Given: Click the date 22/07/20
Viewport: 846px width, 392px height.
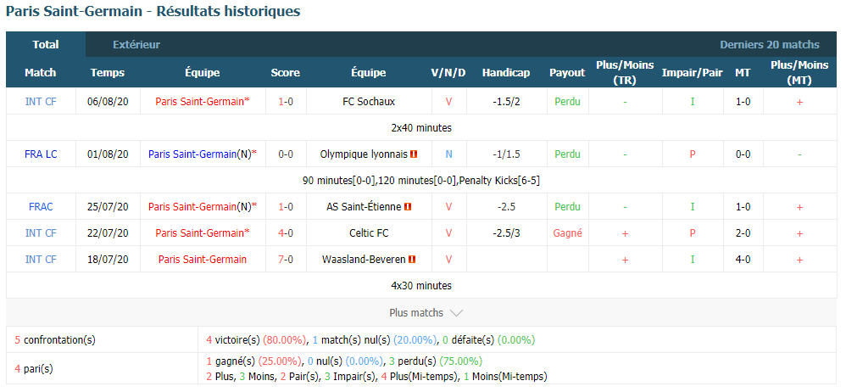Looking at the screenshot, I should pyautogui.click(x=108, y=233).
